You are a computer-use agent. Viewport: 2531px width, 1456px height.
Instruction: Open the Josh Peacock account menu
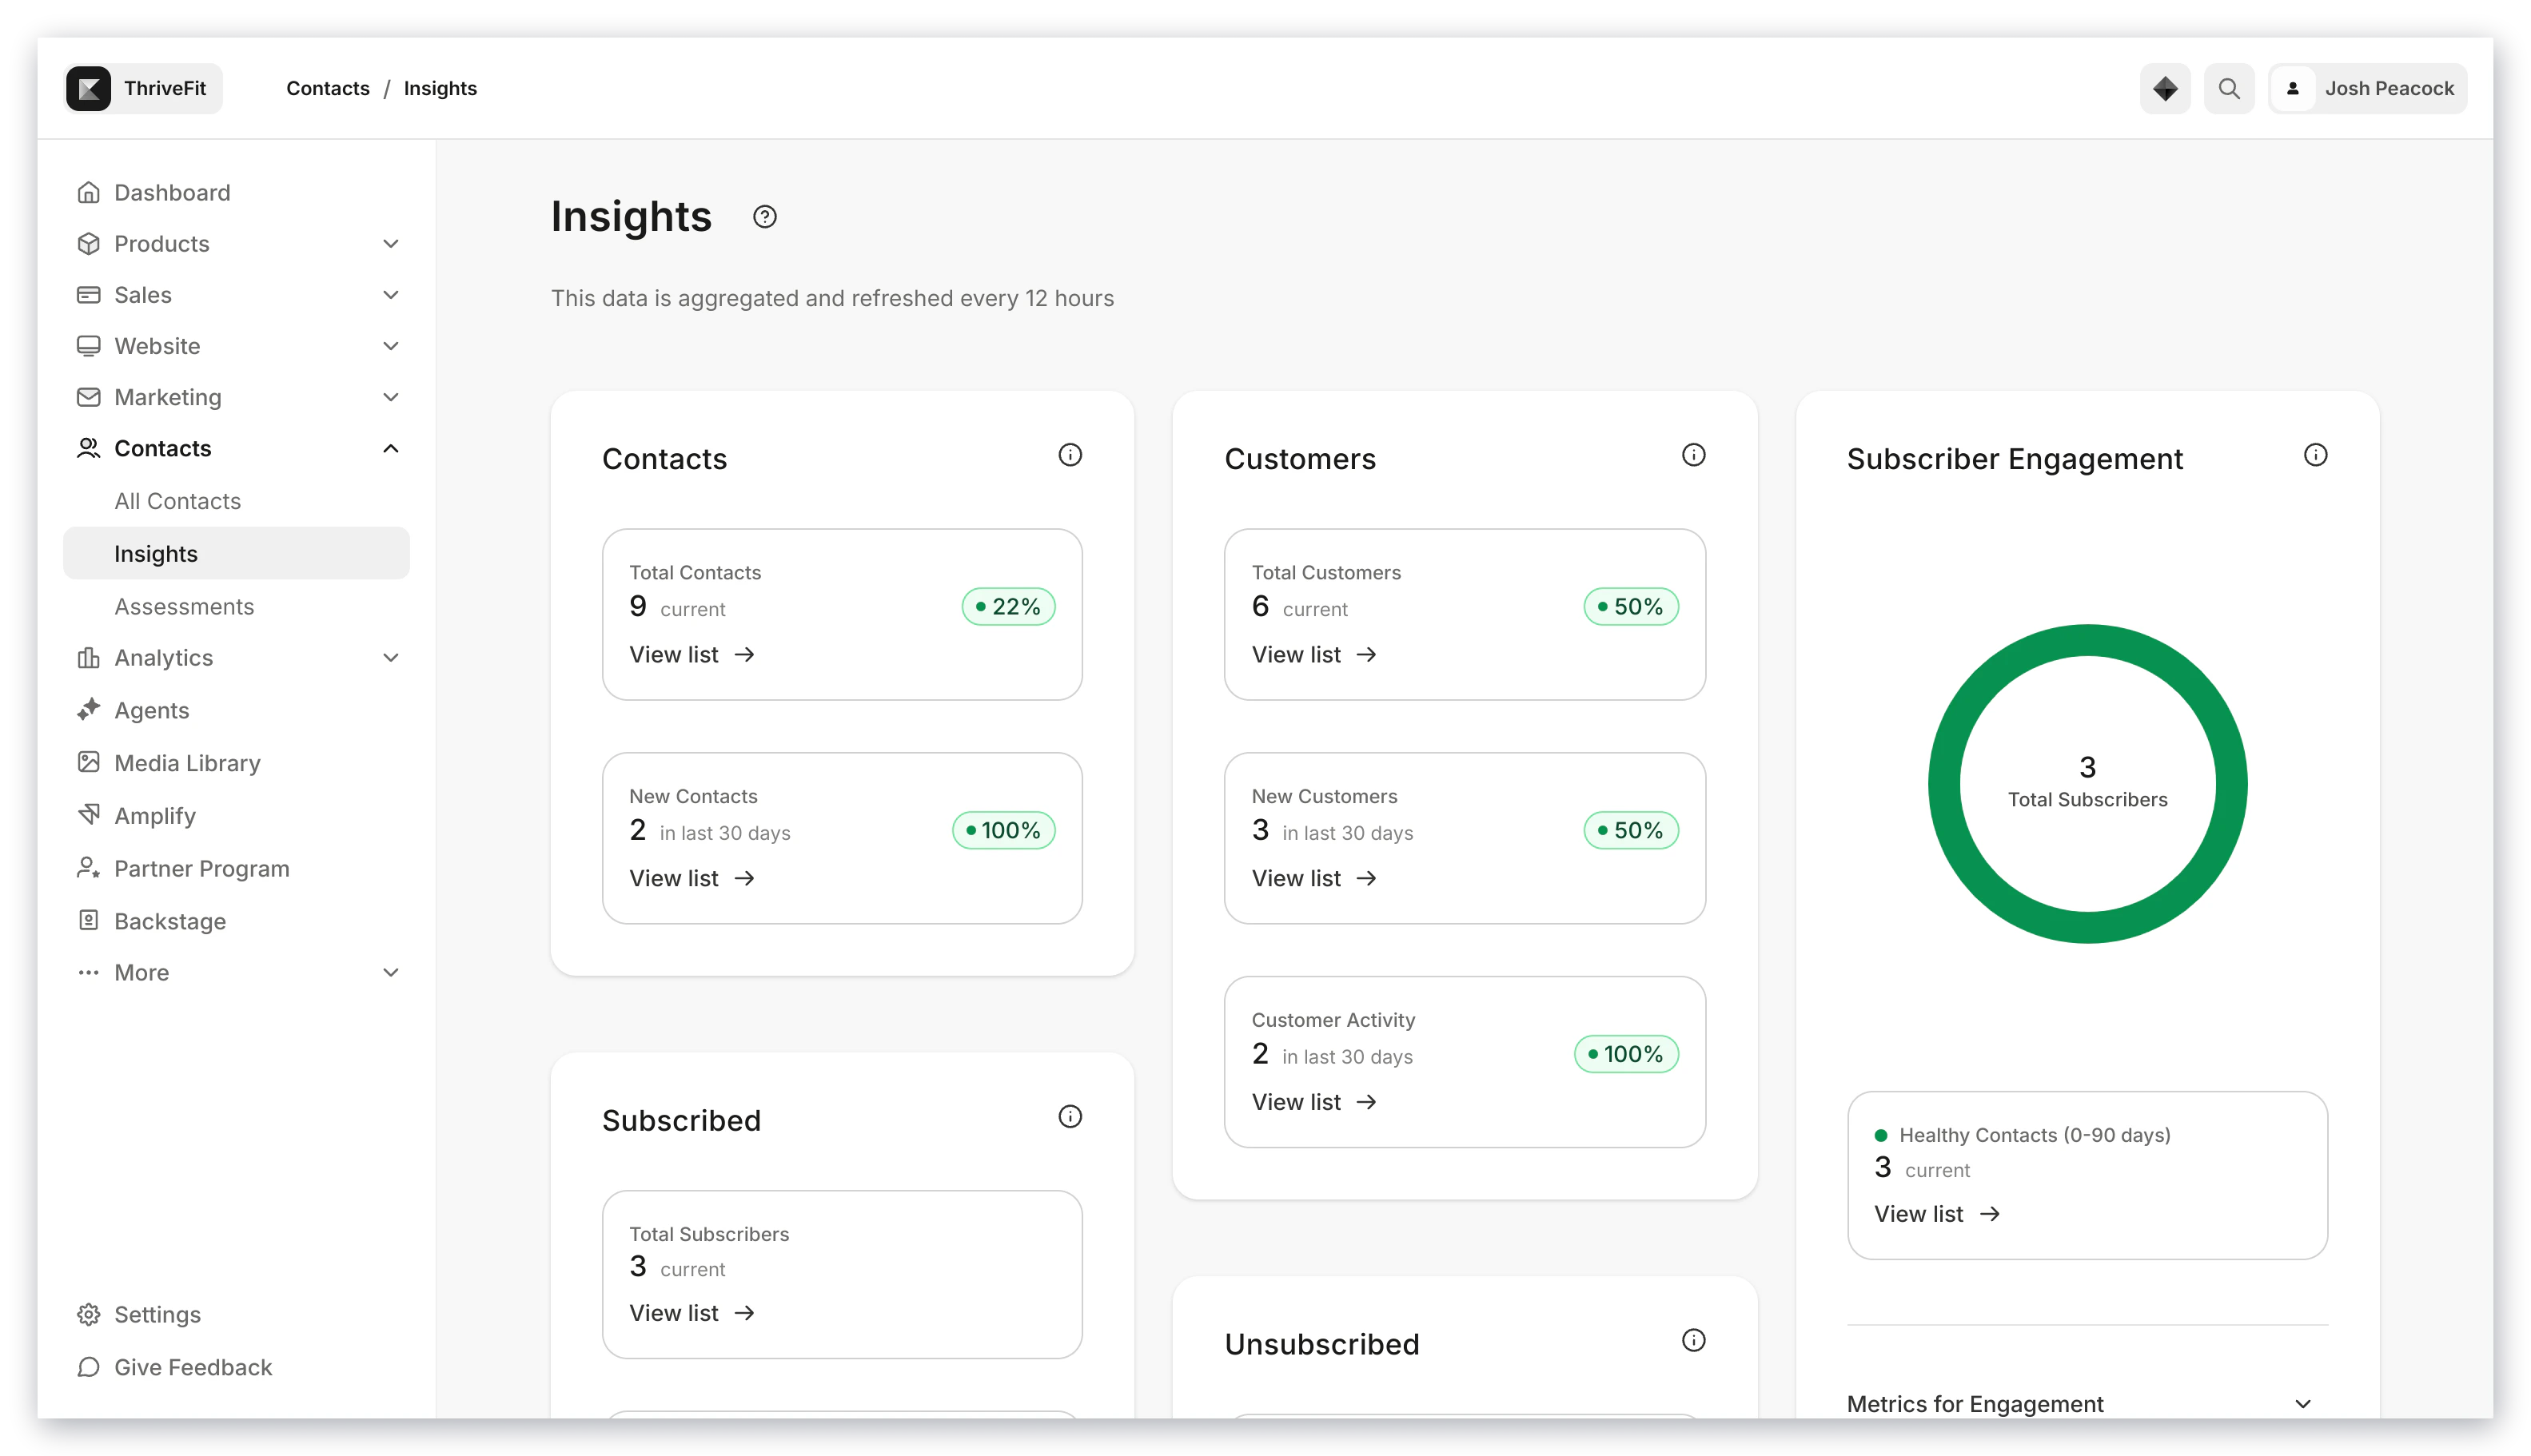tap(2367, 88)
